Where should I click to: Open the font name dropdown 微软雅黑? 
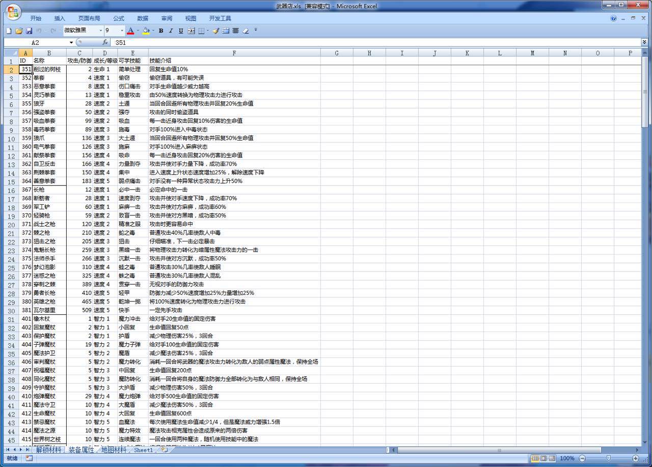(100, 31)
